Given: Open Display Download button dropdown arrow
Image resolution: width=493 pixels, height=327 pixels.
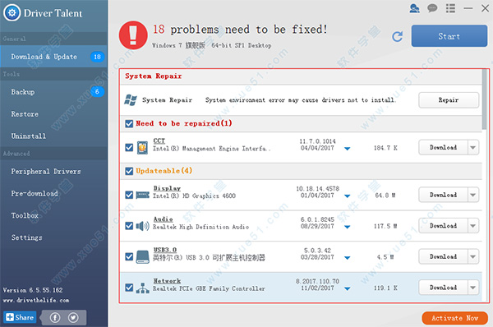Looking at the screenshot, I should 473,195.
